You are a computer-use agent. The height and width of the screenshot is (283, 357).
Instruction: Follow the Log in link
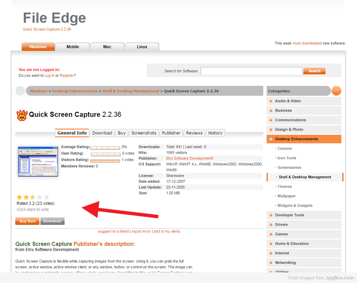click(49, 76)
